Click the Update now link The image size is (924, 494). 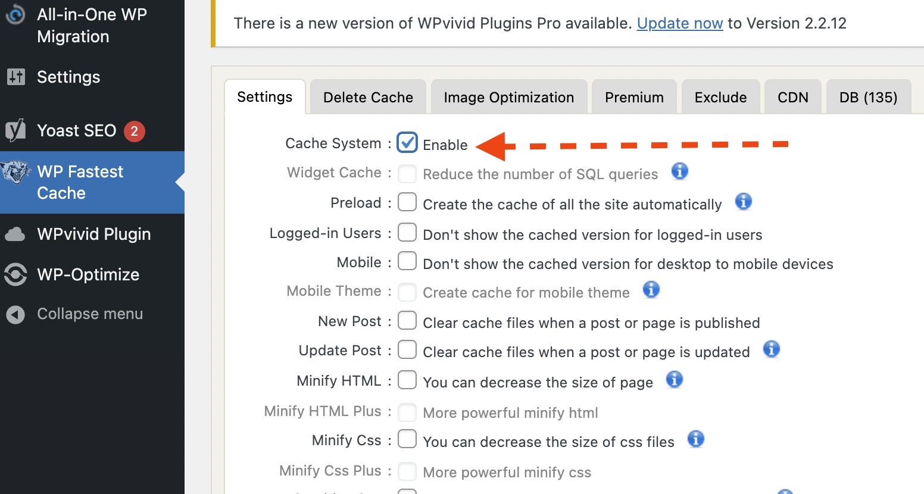point(680,23)
